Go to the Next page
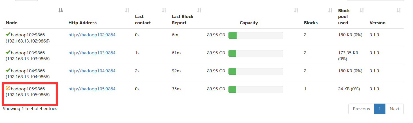413x123 pixels. coord(394,109)
